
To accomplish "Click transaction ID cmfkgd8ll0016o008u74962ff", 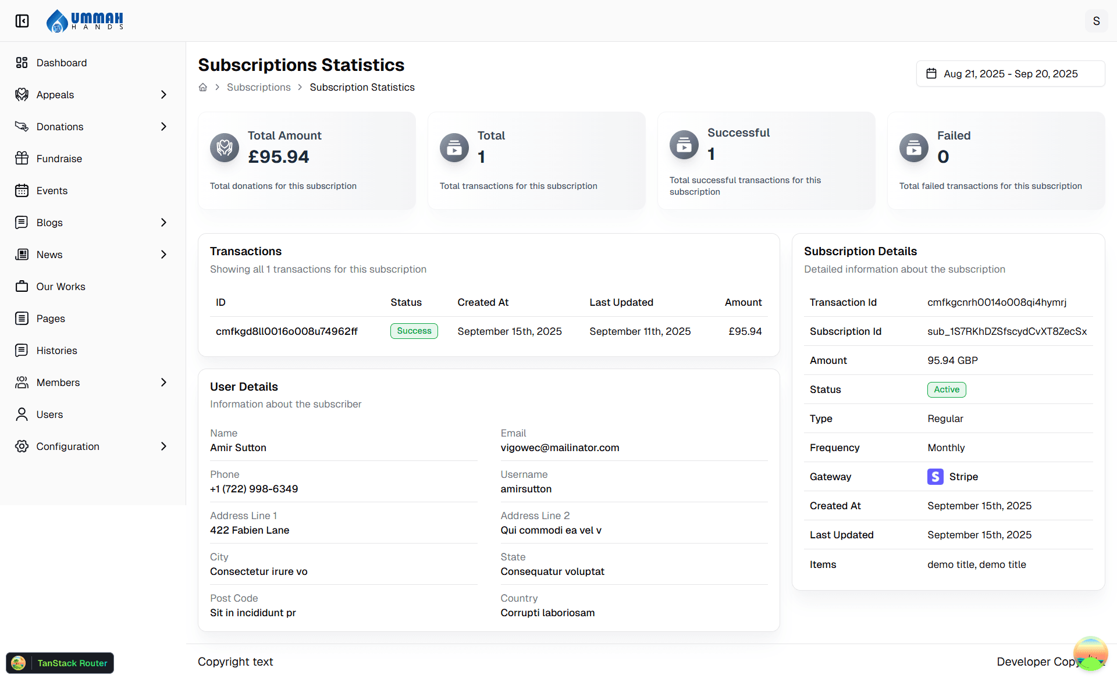I will tap(286, 331).
